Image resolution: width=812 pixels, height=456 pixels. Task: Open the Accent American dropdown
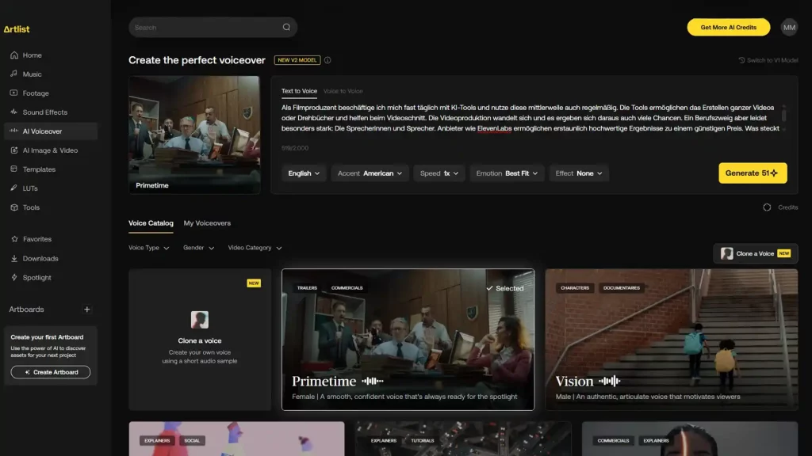pos(370,173)
